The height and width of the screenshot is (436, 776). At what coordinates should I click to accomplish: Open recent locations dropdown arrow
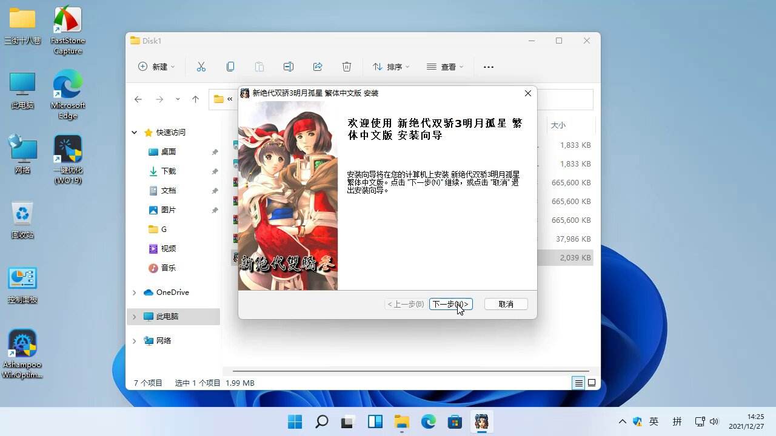pos(178,99)
